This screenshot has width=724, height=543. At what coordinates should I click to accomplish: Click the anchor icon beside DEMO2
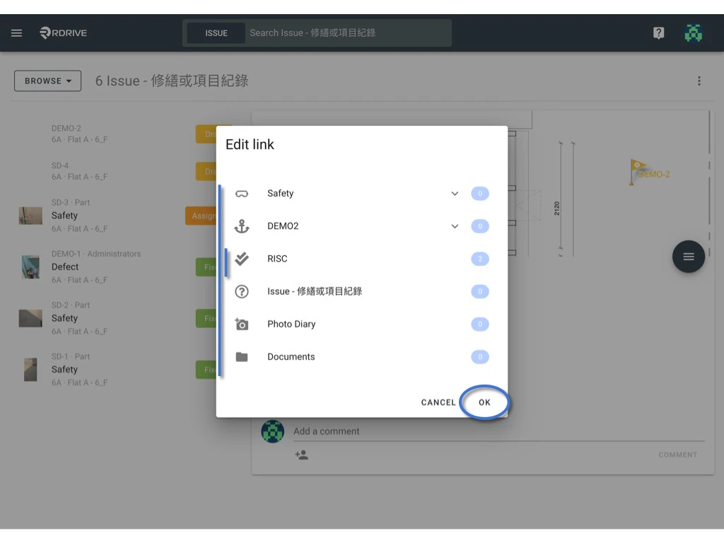(x=242, y=226)
